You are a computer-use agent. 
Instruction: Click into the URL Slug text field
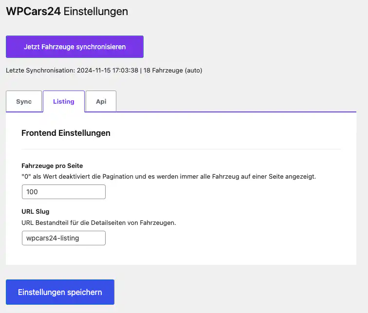[x=64, y=238]
